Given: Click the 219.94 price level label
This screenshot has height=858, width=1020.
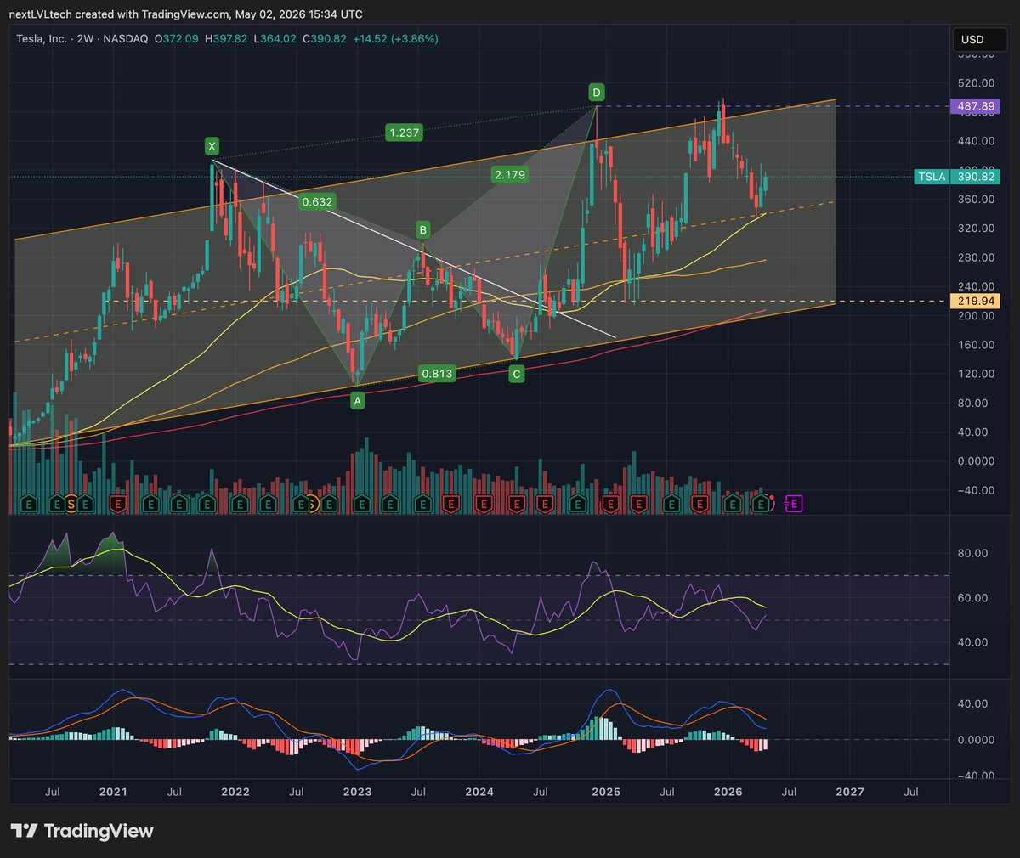Looking at the screenshot, I should pyautogui.click(x=975, y=301).
